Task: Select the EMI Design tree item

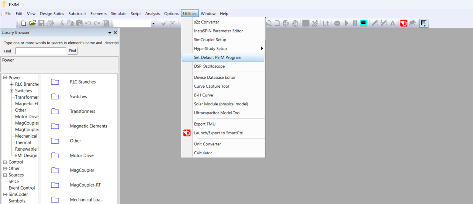Action: click(26, 155)
